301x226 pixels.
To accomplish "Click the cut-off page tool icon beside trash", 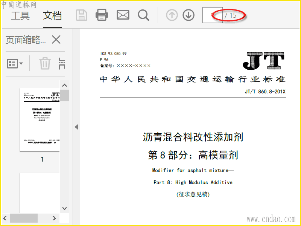I will [62, 63].
